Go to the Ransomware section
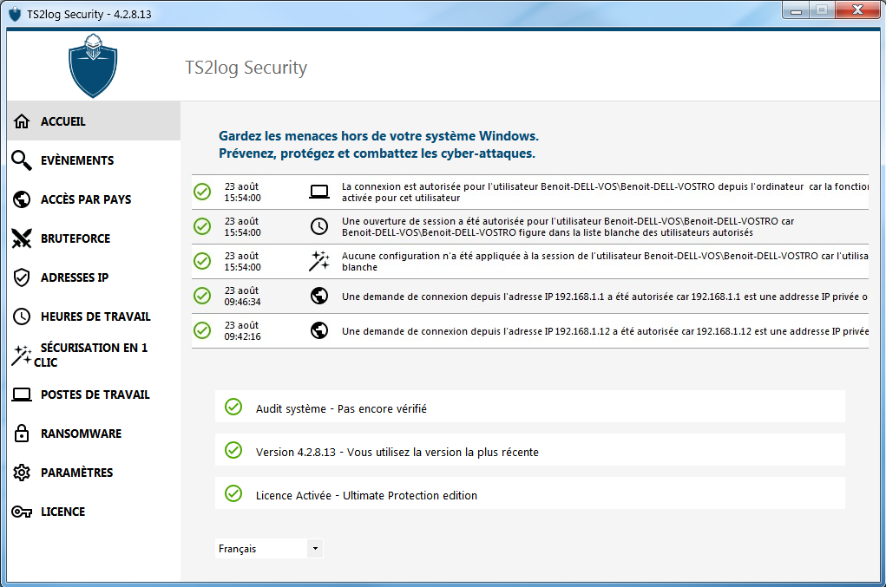The image size is (886, 587). pos(94,433)
